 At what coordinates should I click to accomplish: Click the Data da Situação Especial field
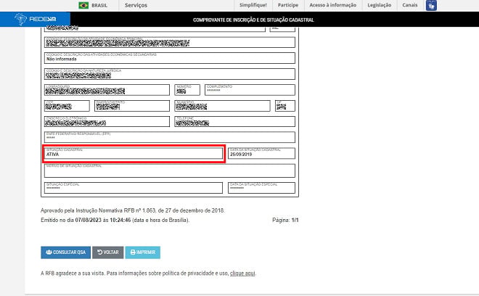click(x=261, y=188)
